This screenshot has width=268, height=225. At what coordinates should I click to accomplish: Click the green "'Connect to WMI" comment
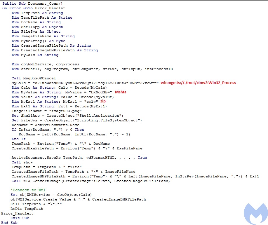28,190
